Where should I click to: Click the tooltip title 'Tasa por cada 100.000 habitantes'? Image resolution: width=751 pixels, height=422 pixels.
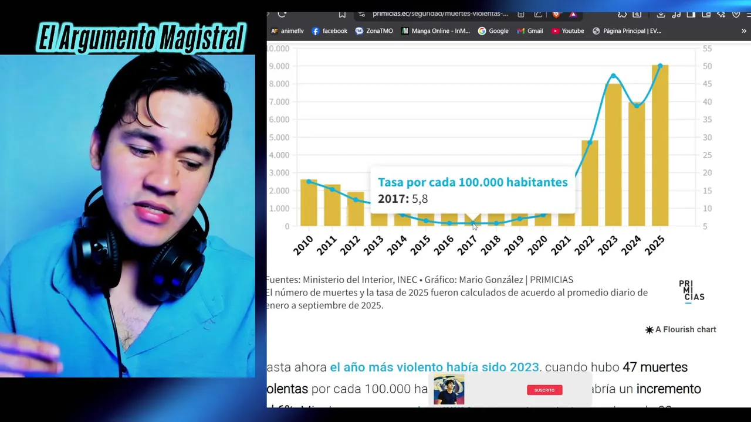coord(472,182)
